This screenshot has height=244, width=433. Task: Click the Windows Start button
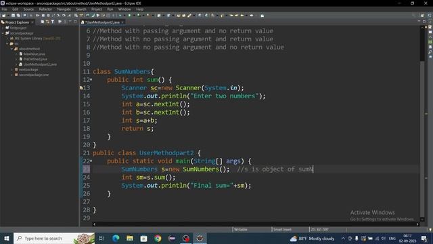(x=6, y=238)
